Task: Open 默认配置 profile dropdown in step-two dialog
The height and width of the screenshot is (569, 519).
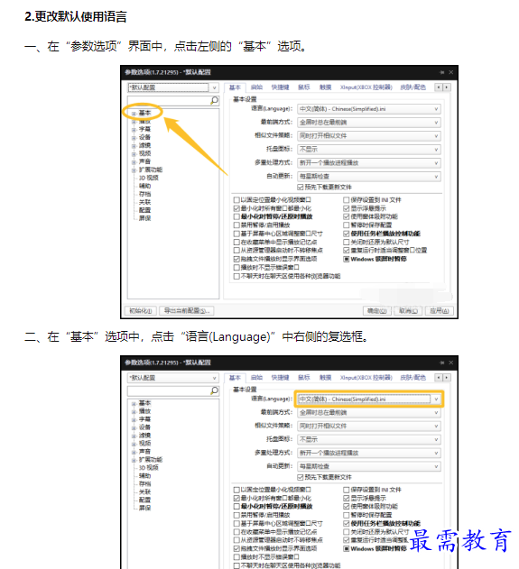Action: (173, 378)
